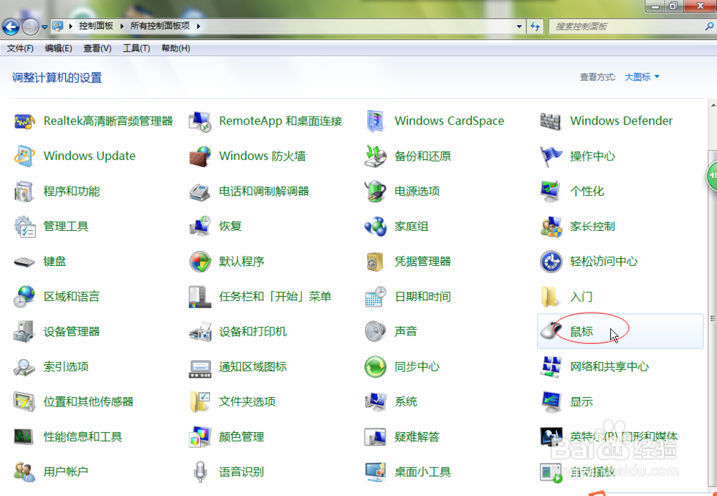Open the 声音 speaker icon
The image size is (717, 496).
[x=376, y=331]
